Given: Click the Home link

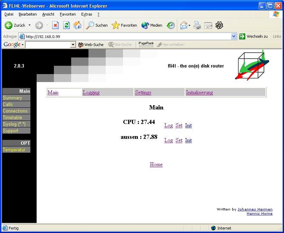Looking at the screenshot, I should 156,164.
